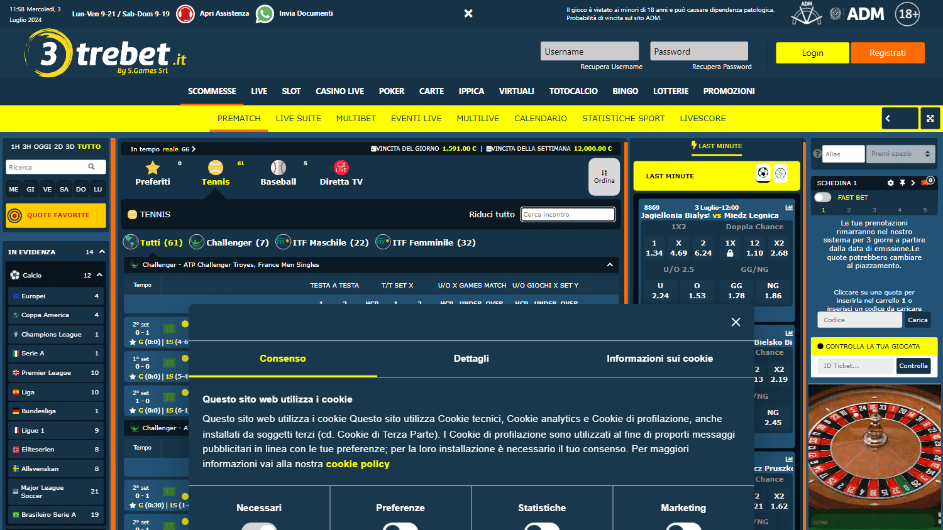Screen dimensions: 943x530
Task: Switch to the MULTIBET tab
Action: (356, 118)
